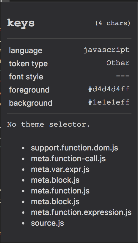Select the background value #1e1e1eff
The image size is (138, 243).
coord(109,102)
